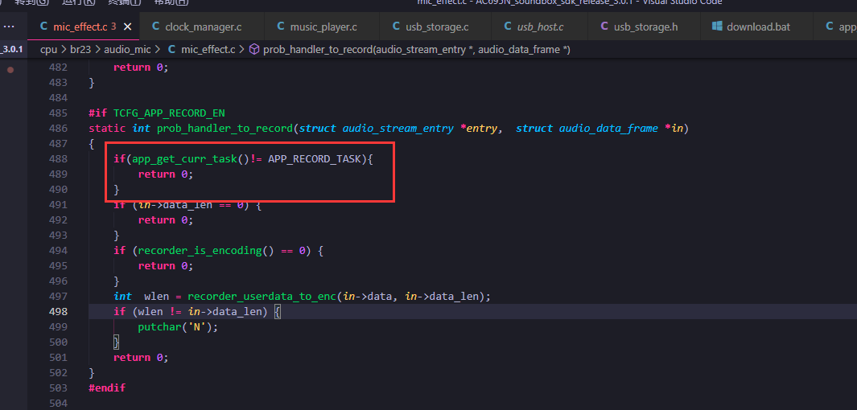857x410 pixels.
Task: Click the APP_RECORD_TASK constant
Action: click(315, 159)
